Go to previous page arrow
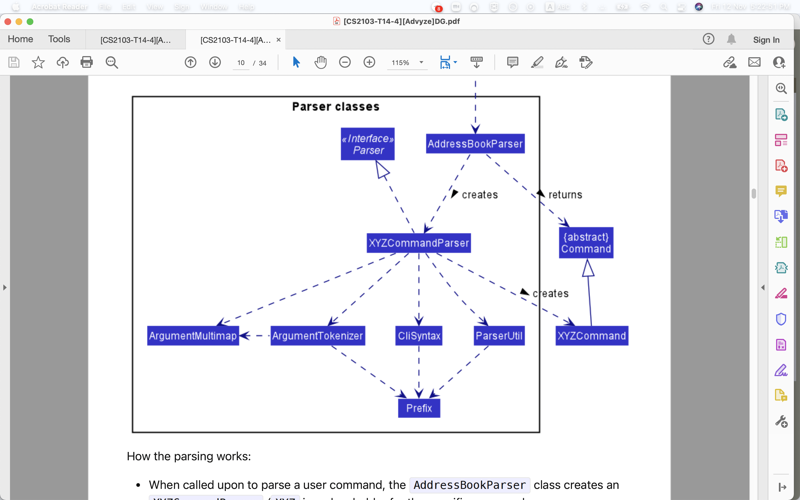The image size is (800, 500). coord(190,62)
